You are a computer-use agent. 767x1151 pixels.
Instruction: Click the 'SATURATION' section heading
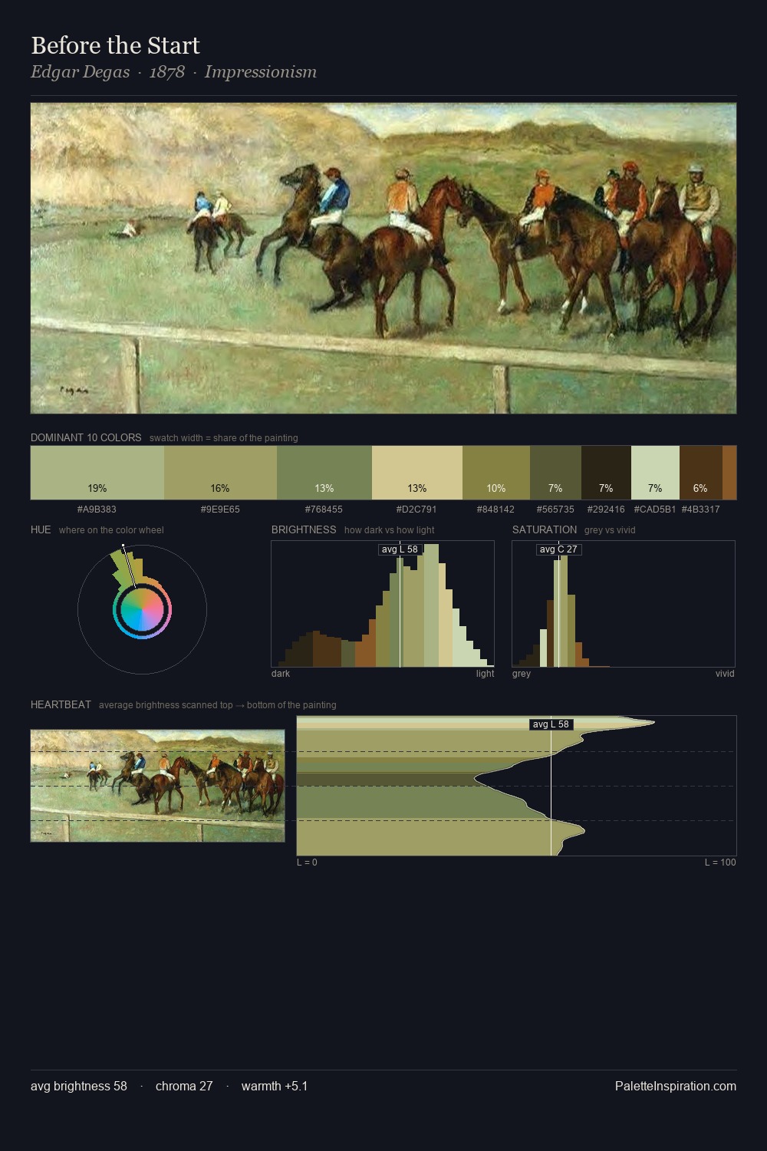(x=545, y=529)
